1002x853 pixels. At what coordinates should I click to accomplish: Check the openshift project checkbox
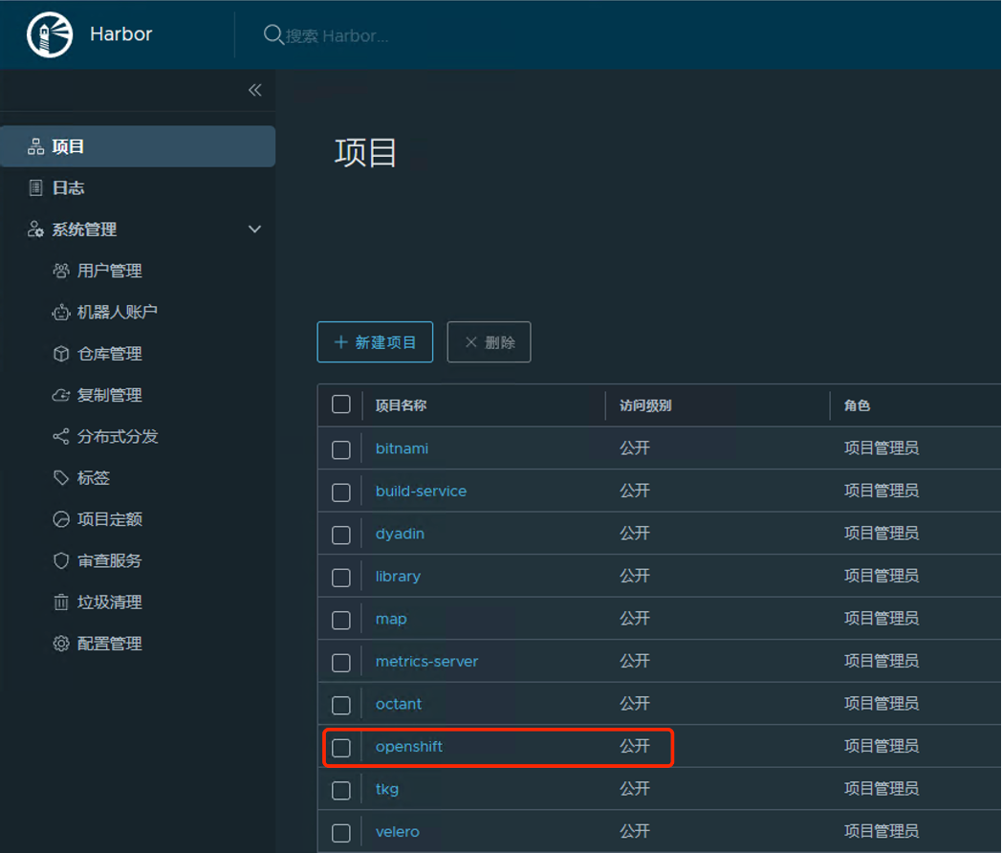[x=341, y=748]
